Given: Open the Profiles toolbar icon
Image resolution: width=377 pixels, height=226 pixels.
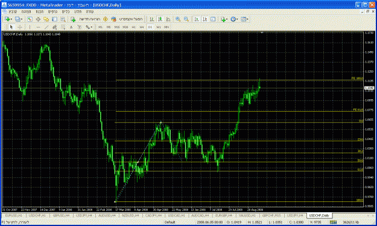Looking at the screenshot, I should pos(17,19).
